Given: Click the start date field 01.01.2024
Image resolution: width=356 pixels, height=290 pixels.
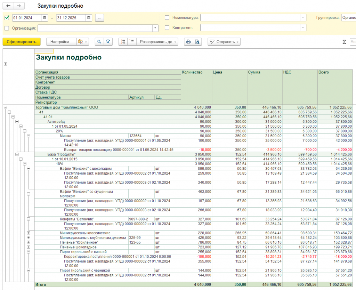Looking at the screenshot, I should (x=27, y=18).
